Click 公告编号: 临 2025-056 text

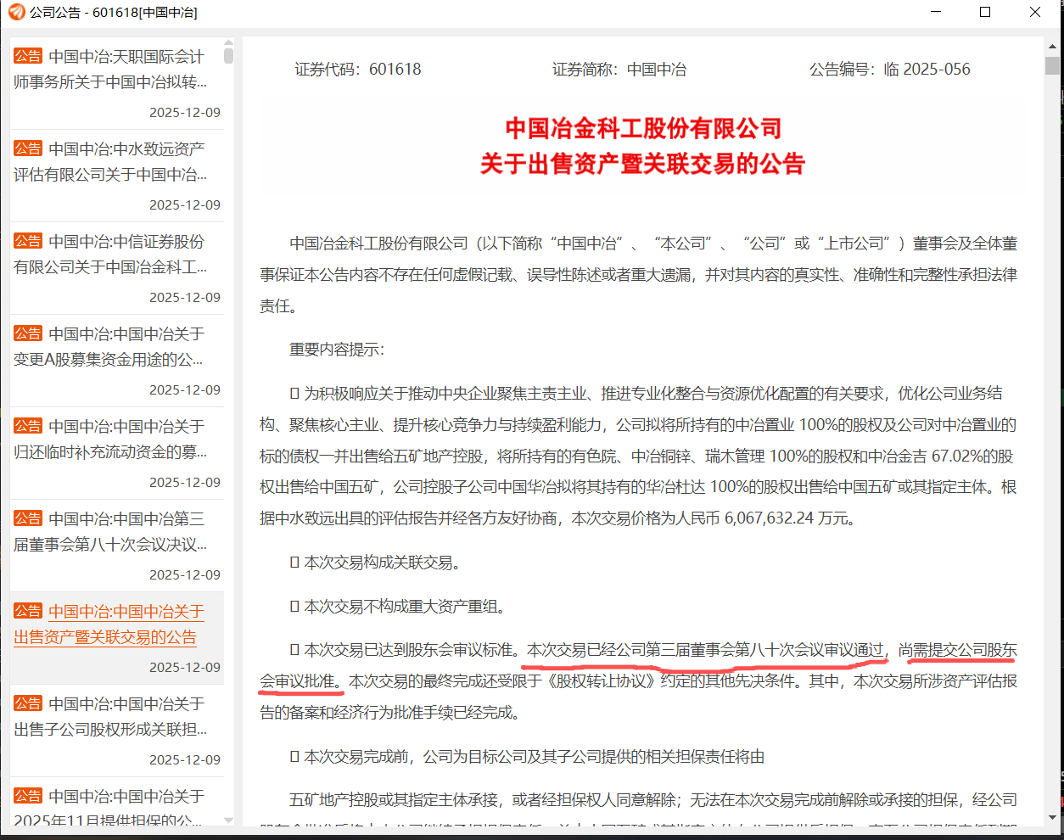click(890, 70)
